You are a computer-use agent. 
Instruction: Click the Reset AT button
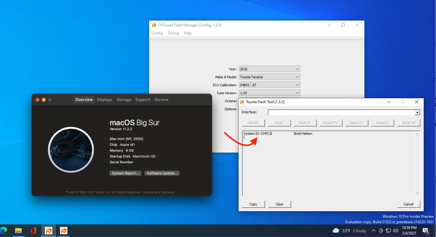click(408, 123)
